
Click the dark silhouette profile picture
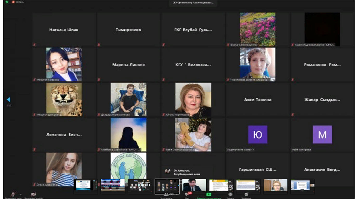pos(128,134)
